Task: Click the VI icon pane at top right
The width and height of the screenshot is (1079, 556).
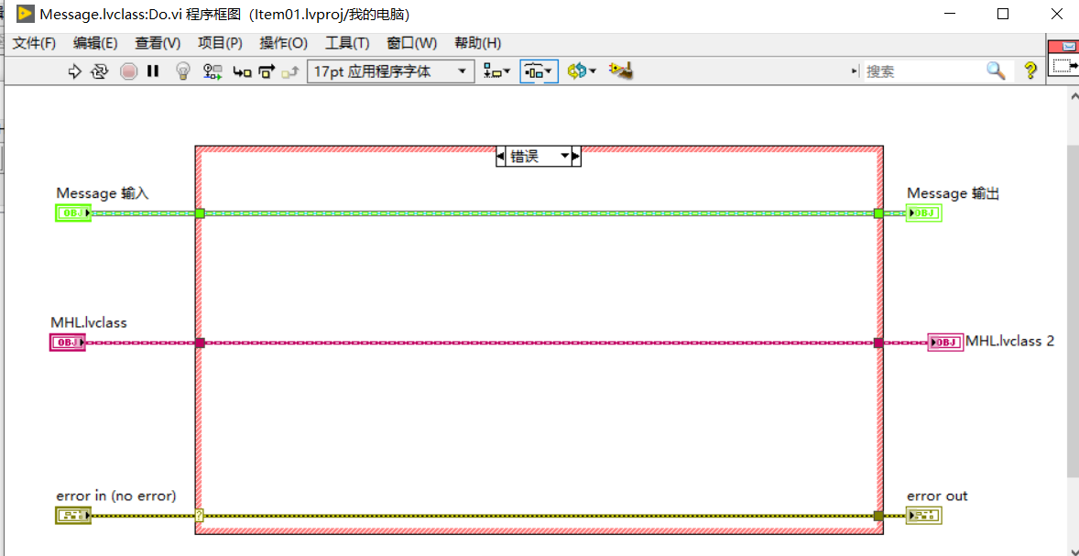Action: [1063, 60]
